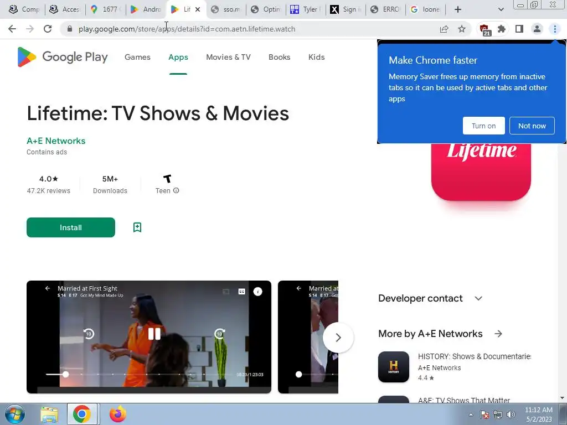This screenshot has width=567, height=425.
Task: Switch to the Comp browser tab
Action: click(24, 9)
